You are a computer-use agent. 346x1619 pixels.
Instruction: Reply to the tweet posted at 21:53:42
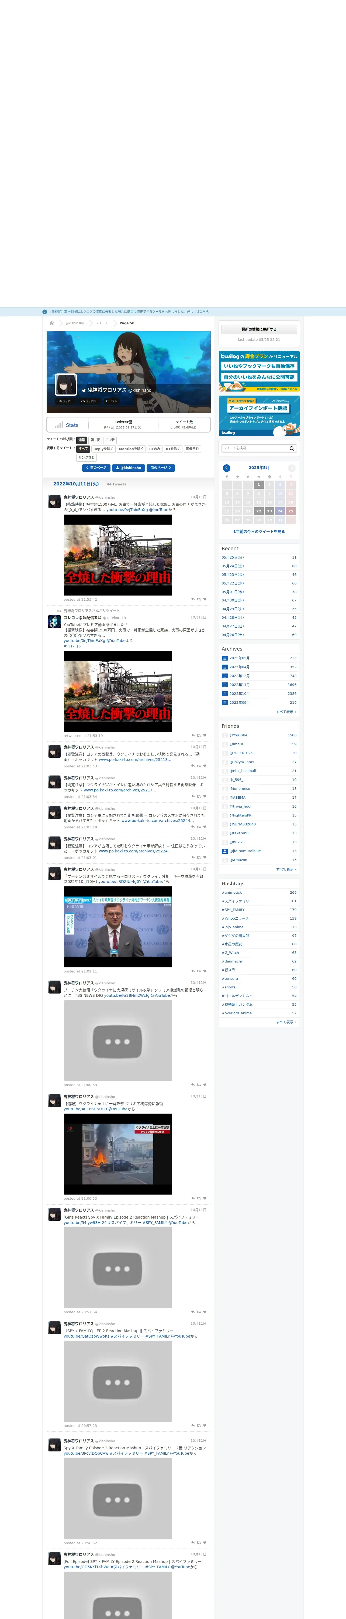click(193, 599)
